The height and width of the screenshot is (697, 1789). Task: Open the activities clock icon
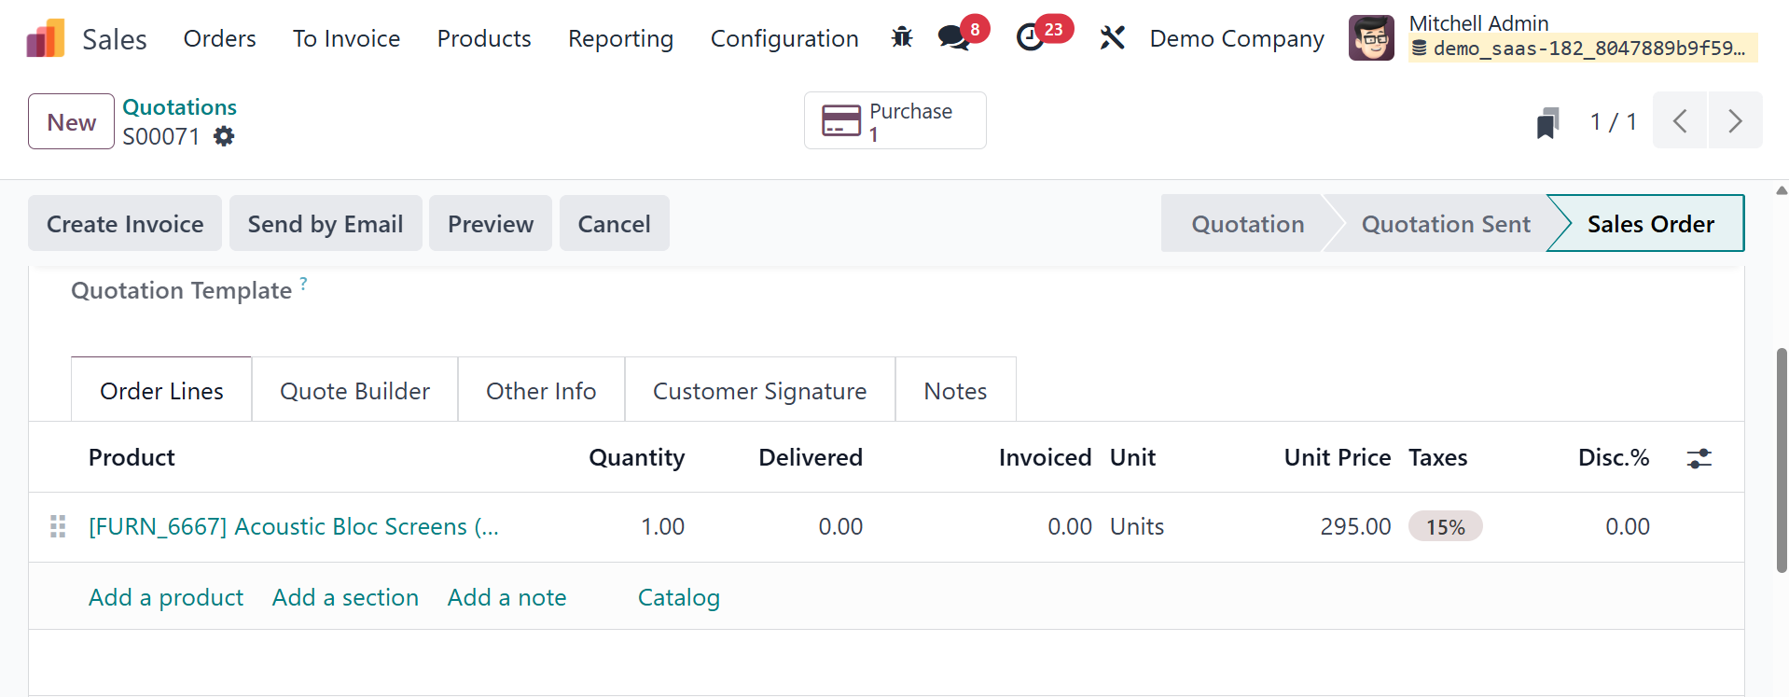tap(1030, 37)
